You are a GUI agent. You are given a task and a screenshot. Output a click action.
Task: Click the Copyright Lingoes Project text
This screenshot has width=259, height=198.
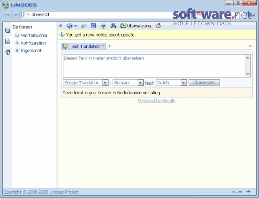point(41,192)
